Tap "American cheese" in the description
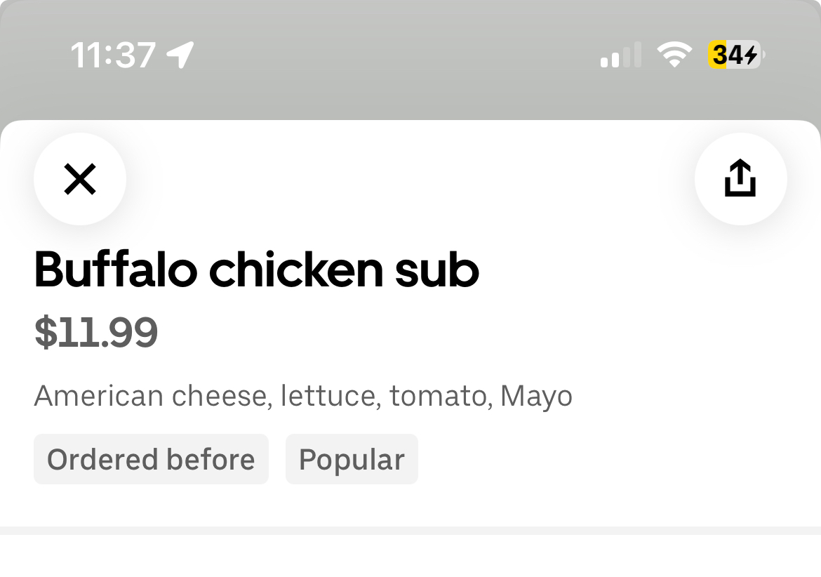This screenshot has height=577, width=821. coord(151,396)
